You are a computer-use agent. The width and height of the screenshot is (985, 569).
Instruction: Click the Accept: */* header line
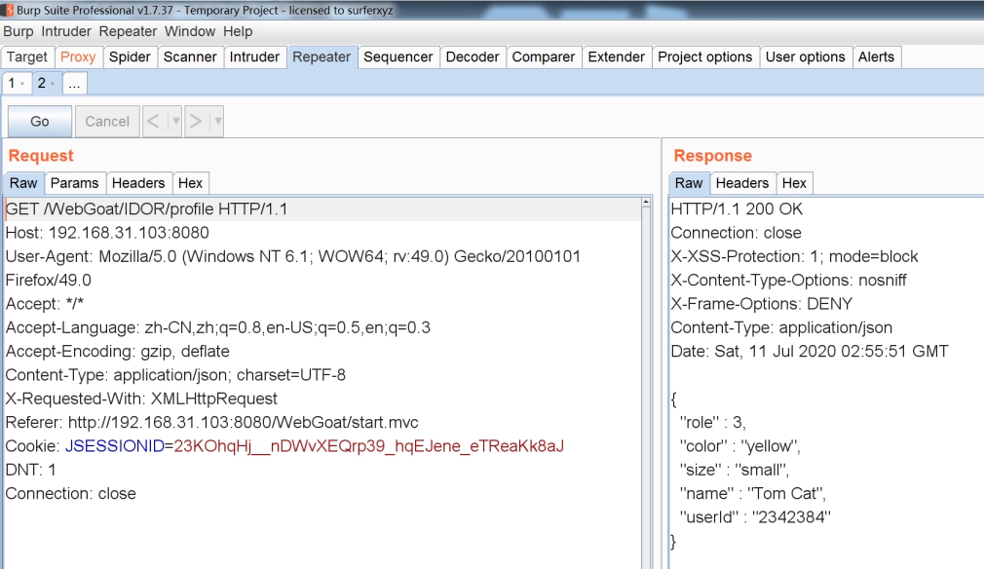[x=45, y=304]
